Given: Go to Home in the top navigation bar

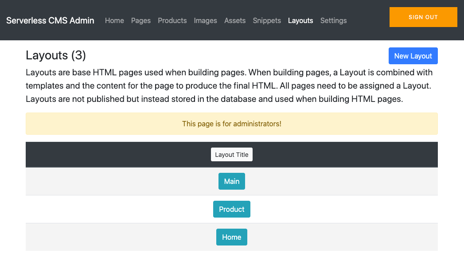Looking at the screenshot, I should click(x=114, y=20).
